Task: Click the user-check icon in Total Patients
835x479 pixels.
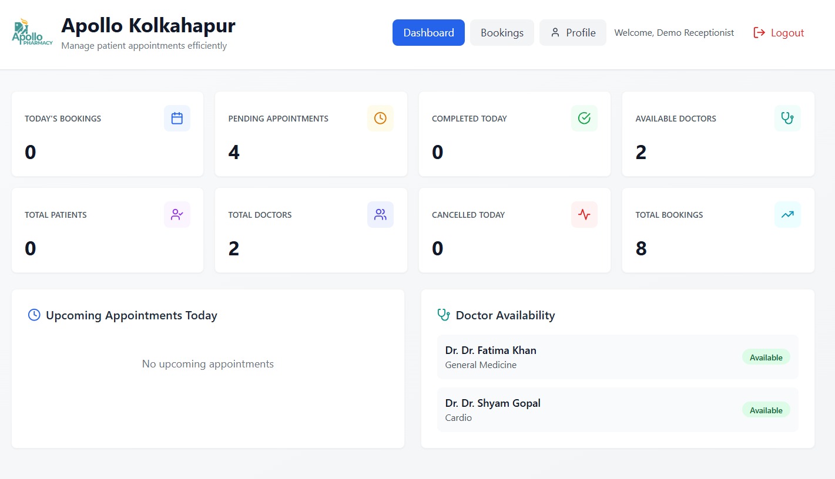Action: point(177,214)
